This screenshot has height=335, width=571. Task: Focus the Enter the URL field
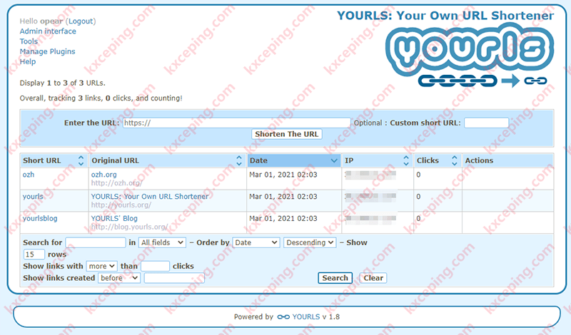[x=237, y=123]
